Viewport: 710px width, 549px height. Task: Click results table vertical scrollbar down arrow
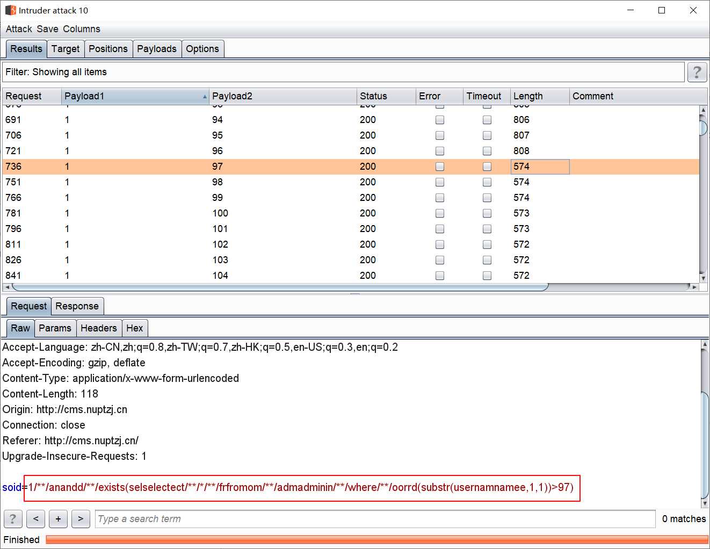tap(703, 278)
